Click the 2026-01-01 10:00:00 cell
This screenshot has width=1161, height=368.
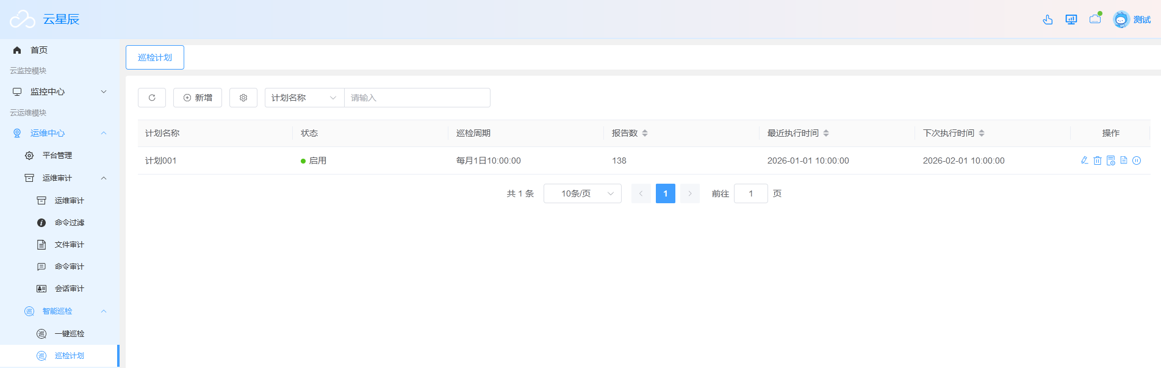pos(808,161)
